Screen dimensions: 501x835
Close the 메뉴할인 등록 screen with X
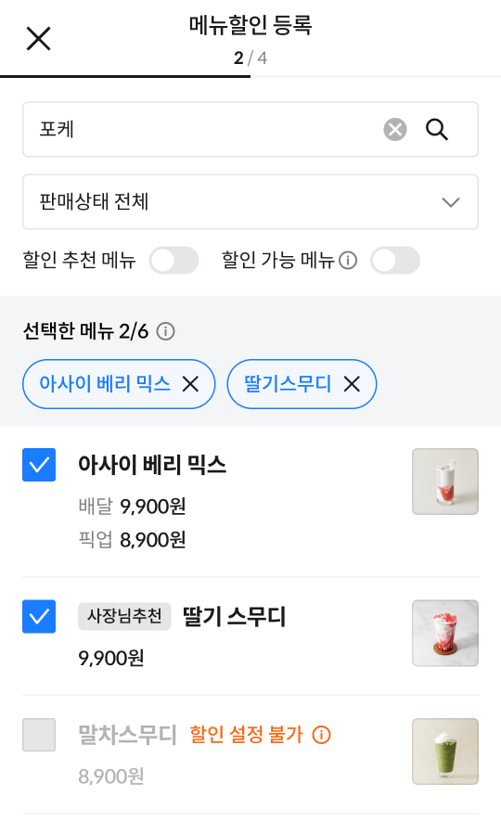pos(38,39)
